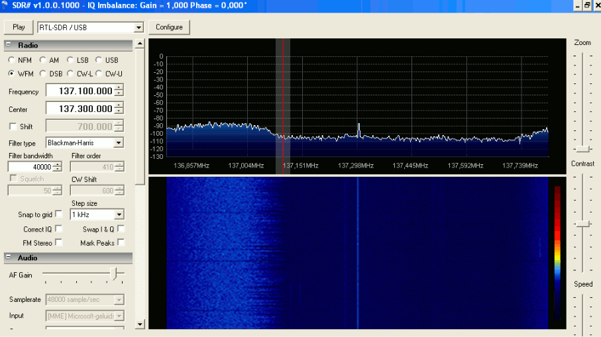
Task: Click the narrow signal peak near 137.298 MHz
Action: (x=358, y=127)
